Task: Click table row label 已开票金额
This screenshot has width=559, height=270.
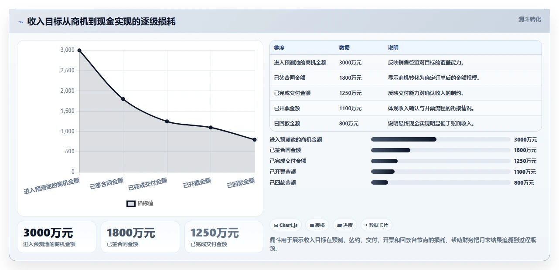Action: click(x=287, y=108)
